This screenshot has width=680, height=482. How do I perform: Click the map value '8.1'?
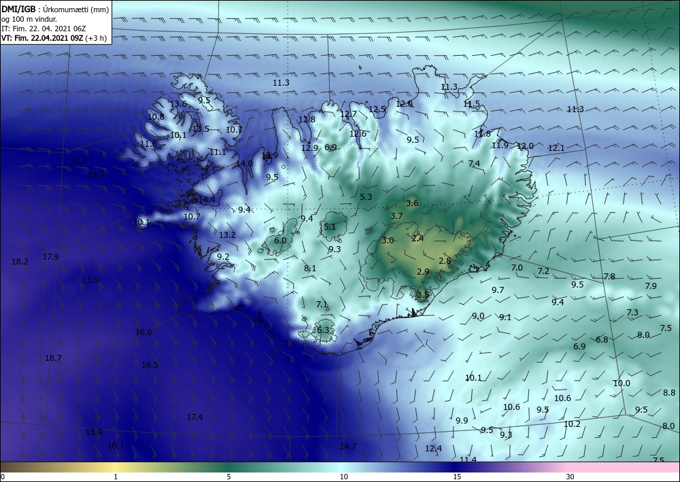click(310, 269)
